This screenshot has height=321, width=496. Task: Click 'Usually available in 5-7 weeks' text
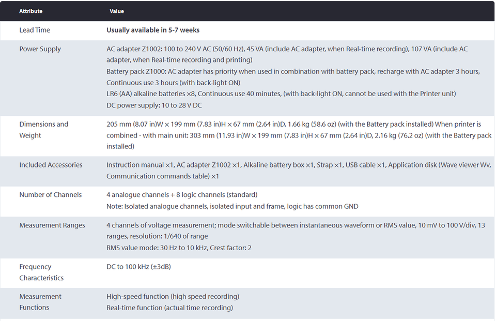[x=153, y=30]
